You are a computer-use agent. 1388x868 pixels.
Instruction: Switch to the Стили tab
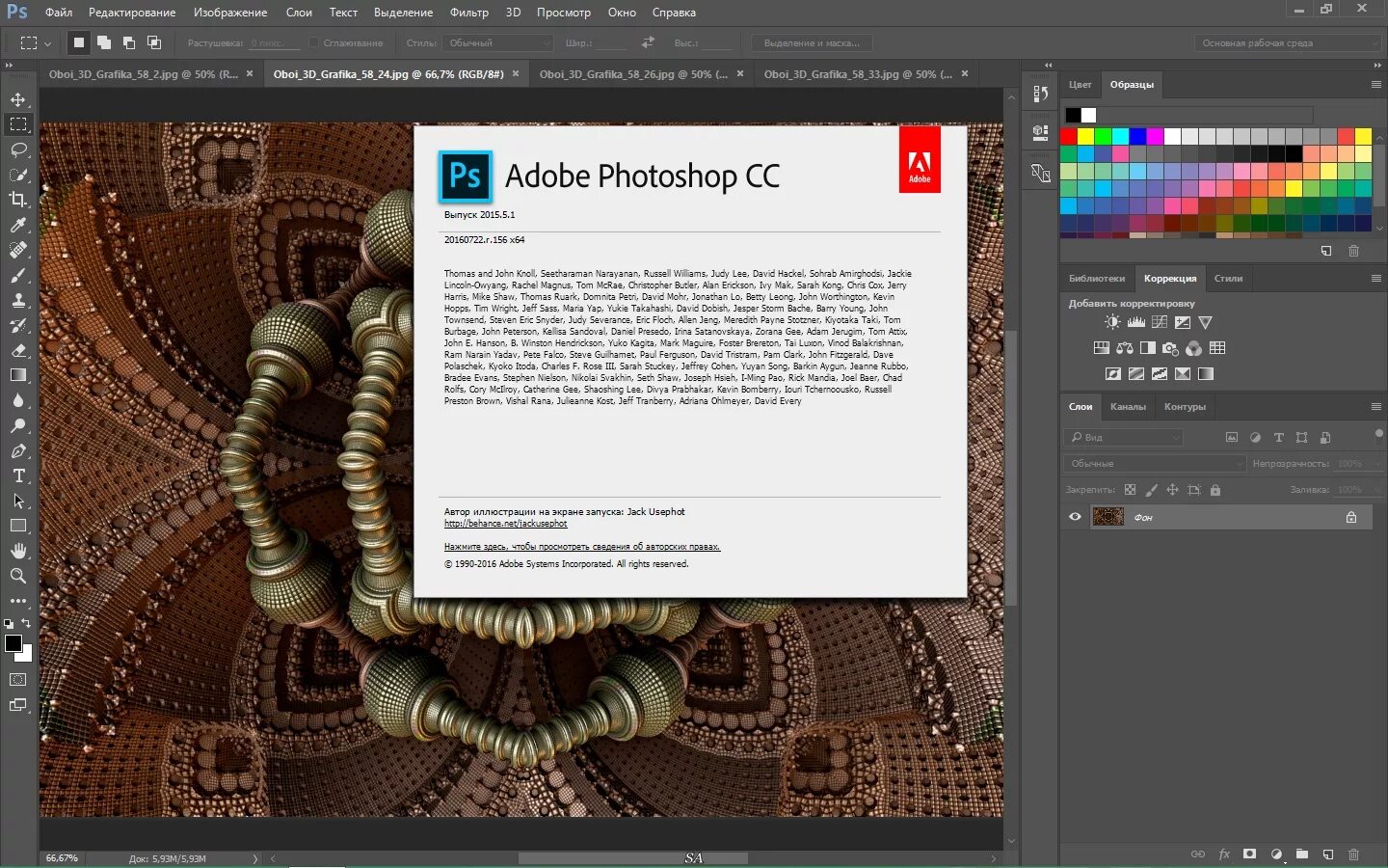[x=1228, y=279]
